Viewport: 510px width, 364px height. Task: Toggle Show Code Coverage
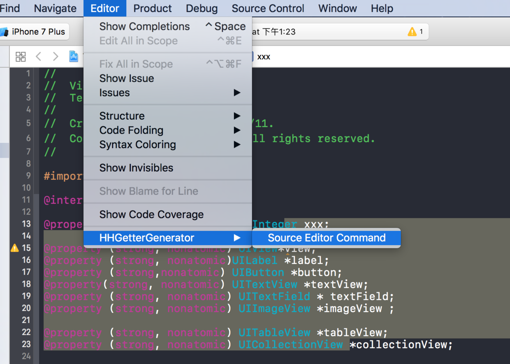(x=168, y=214)
